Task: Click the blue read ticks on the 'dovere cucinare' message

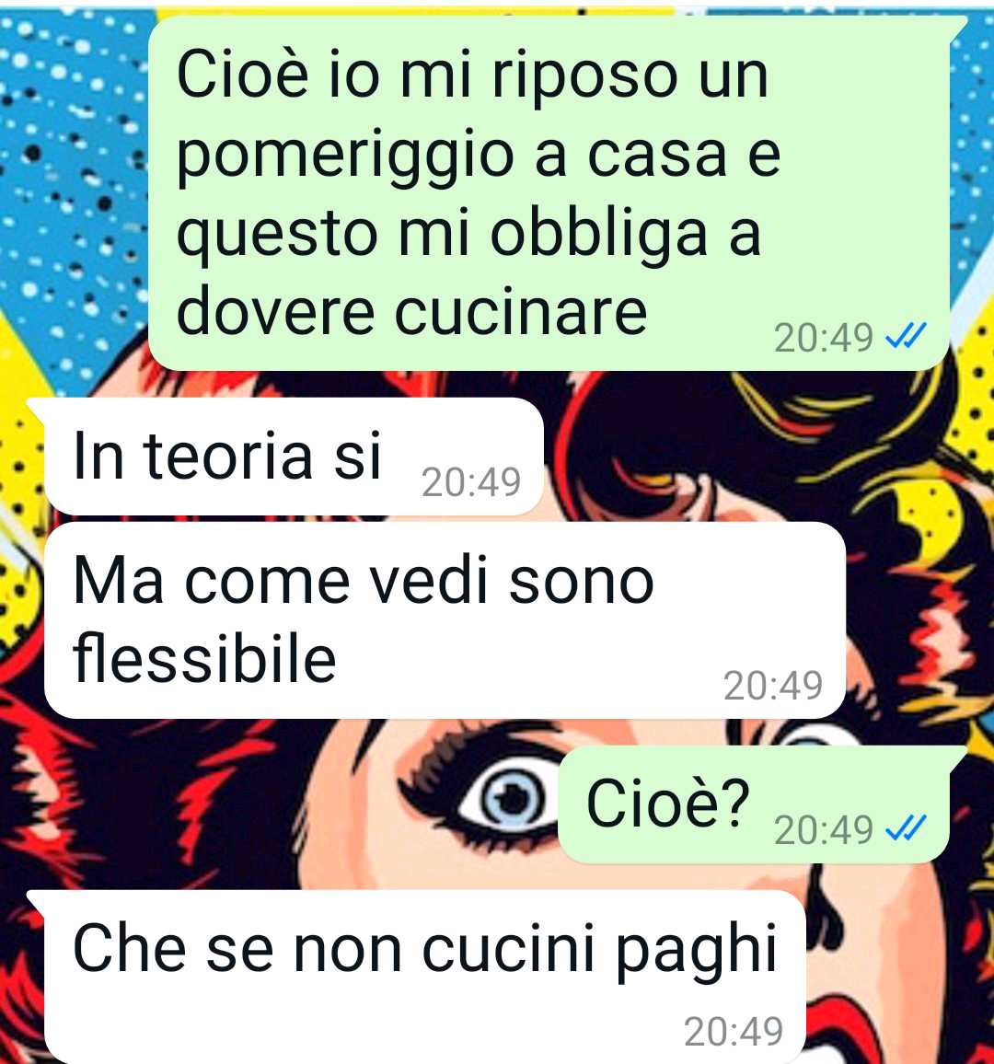Action: pyautogui.click(x=906, y=336)
